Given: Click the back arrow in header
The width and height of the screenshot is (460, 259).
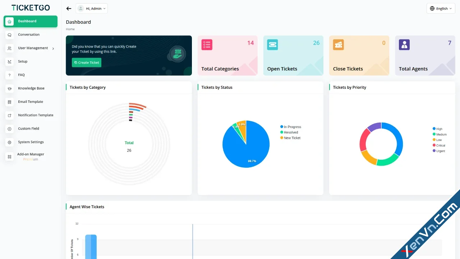Looking at the screenshot, I should [69, 9].
